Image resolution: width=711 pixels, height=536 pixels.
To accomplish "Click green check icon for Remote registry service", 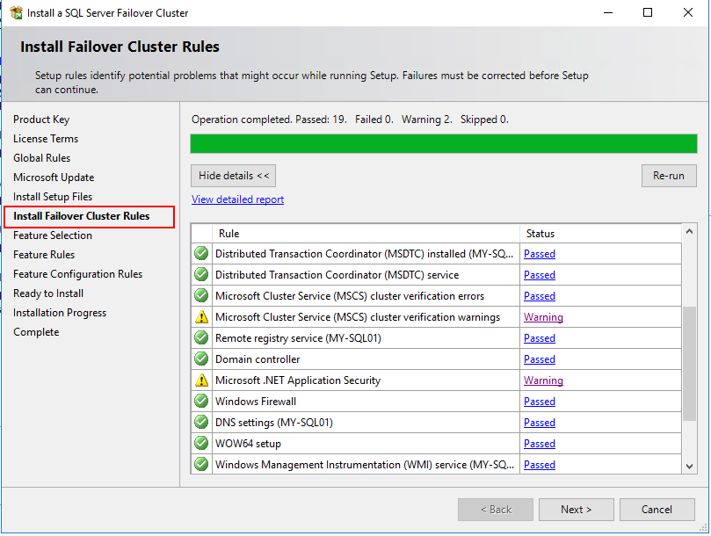I will [x=201, y=337].
